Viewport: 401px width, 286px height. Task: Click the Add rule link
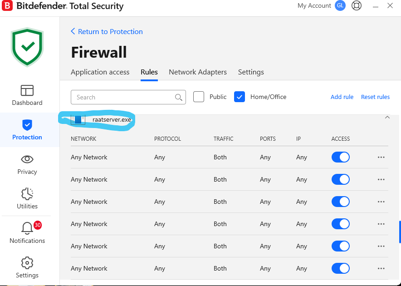point(342,97)
